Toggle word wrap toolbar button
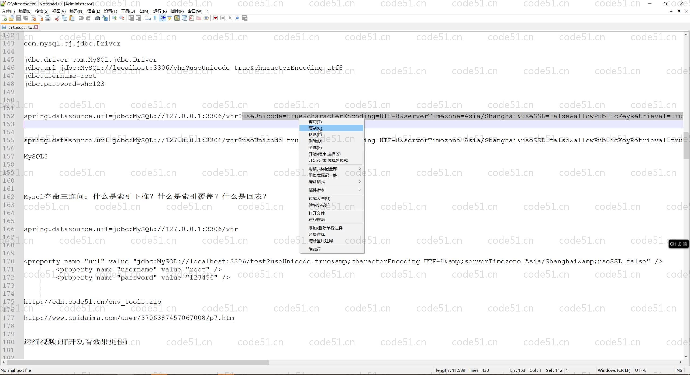Image resolution: width=690 pixels, height=375 pixels. pos(148,18)
